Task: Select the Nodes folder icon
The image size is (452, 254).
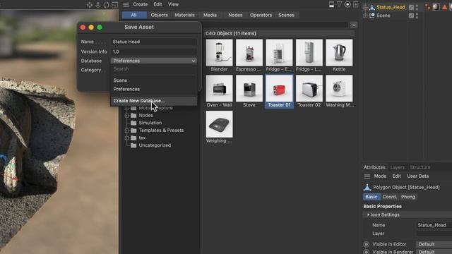Action: click(133, 115)
